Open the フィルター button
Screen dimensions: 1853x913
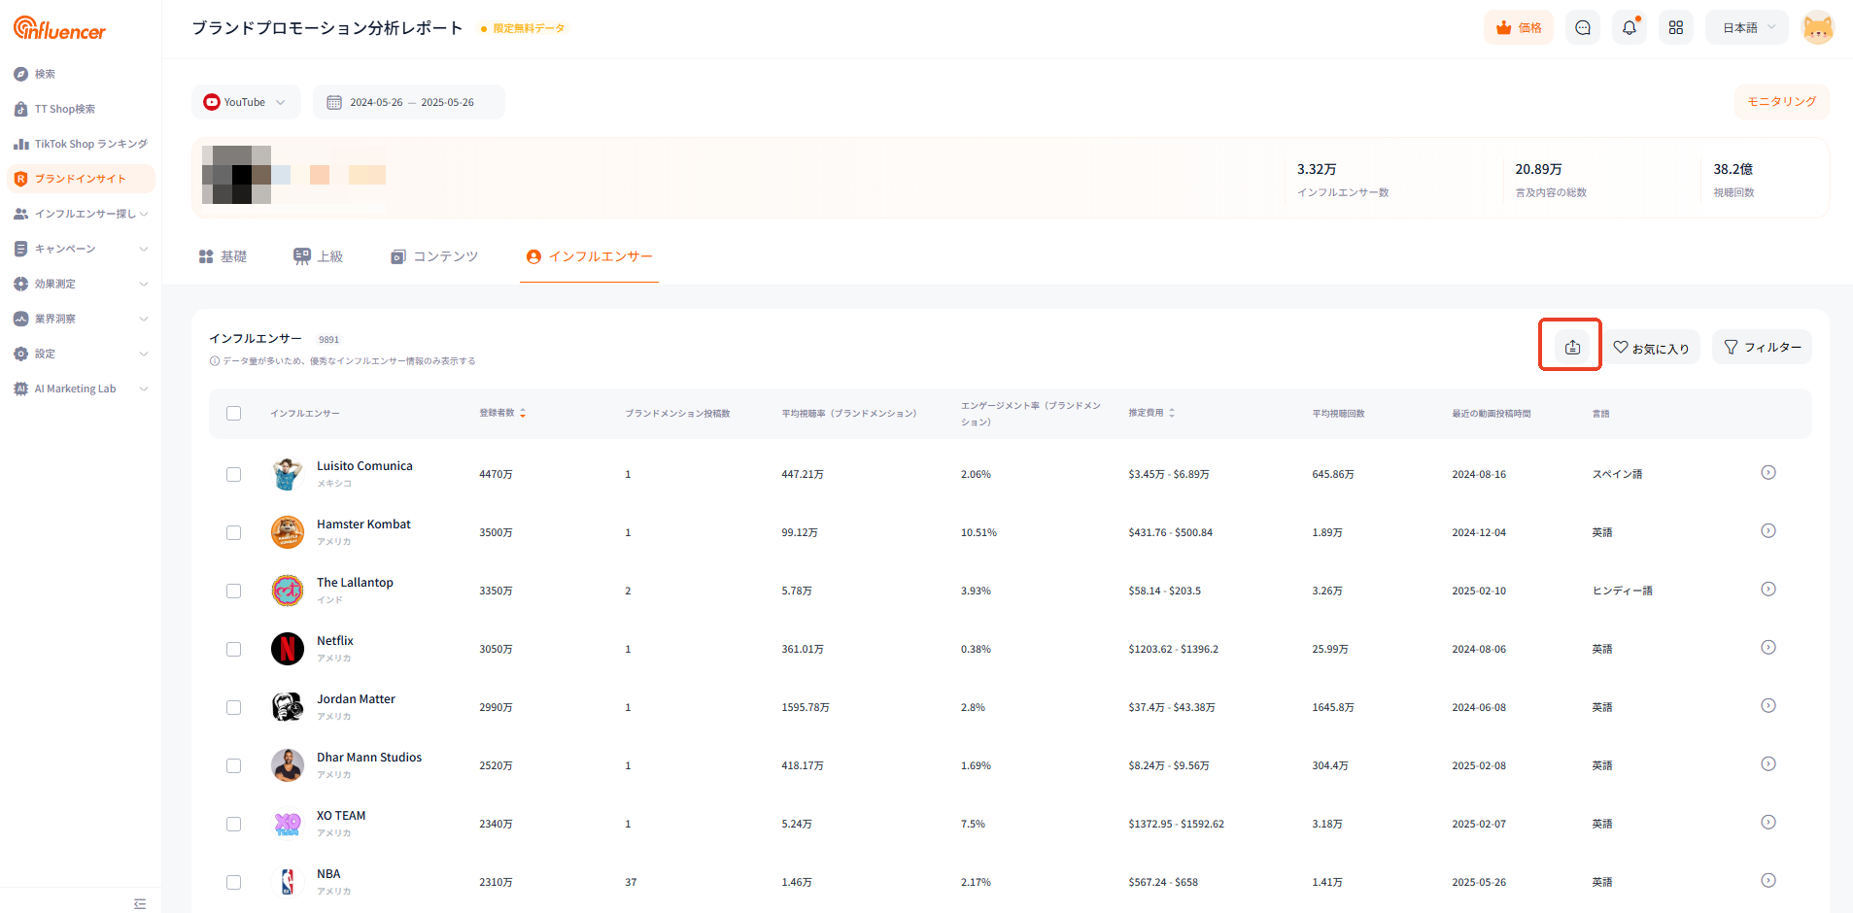[x=1762, y=347]
